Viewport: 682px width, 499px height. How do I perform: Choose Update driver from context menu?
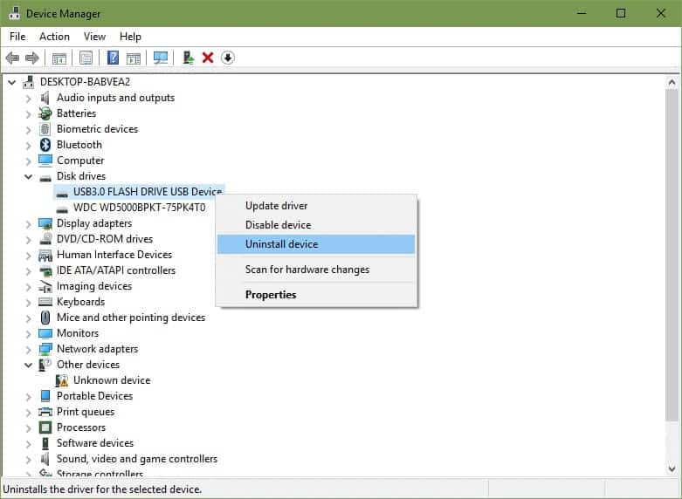click(316, 206)
